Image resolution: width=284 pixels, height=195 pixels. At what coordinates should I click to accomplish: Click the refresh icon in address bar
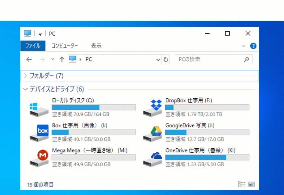coord(166,59)
